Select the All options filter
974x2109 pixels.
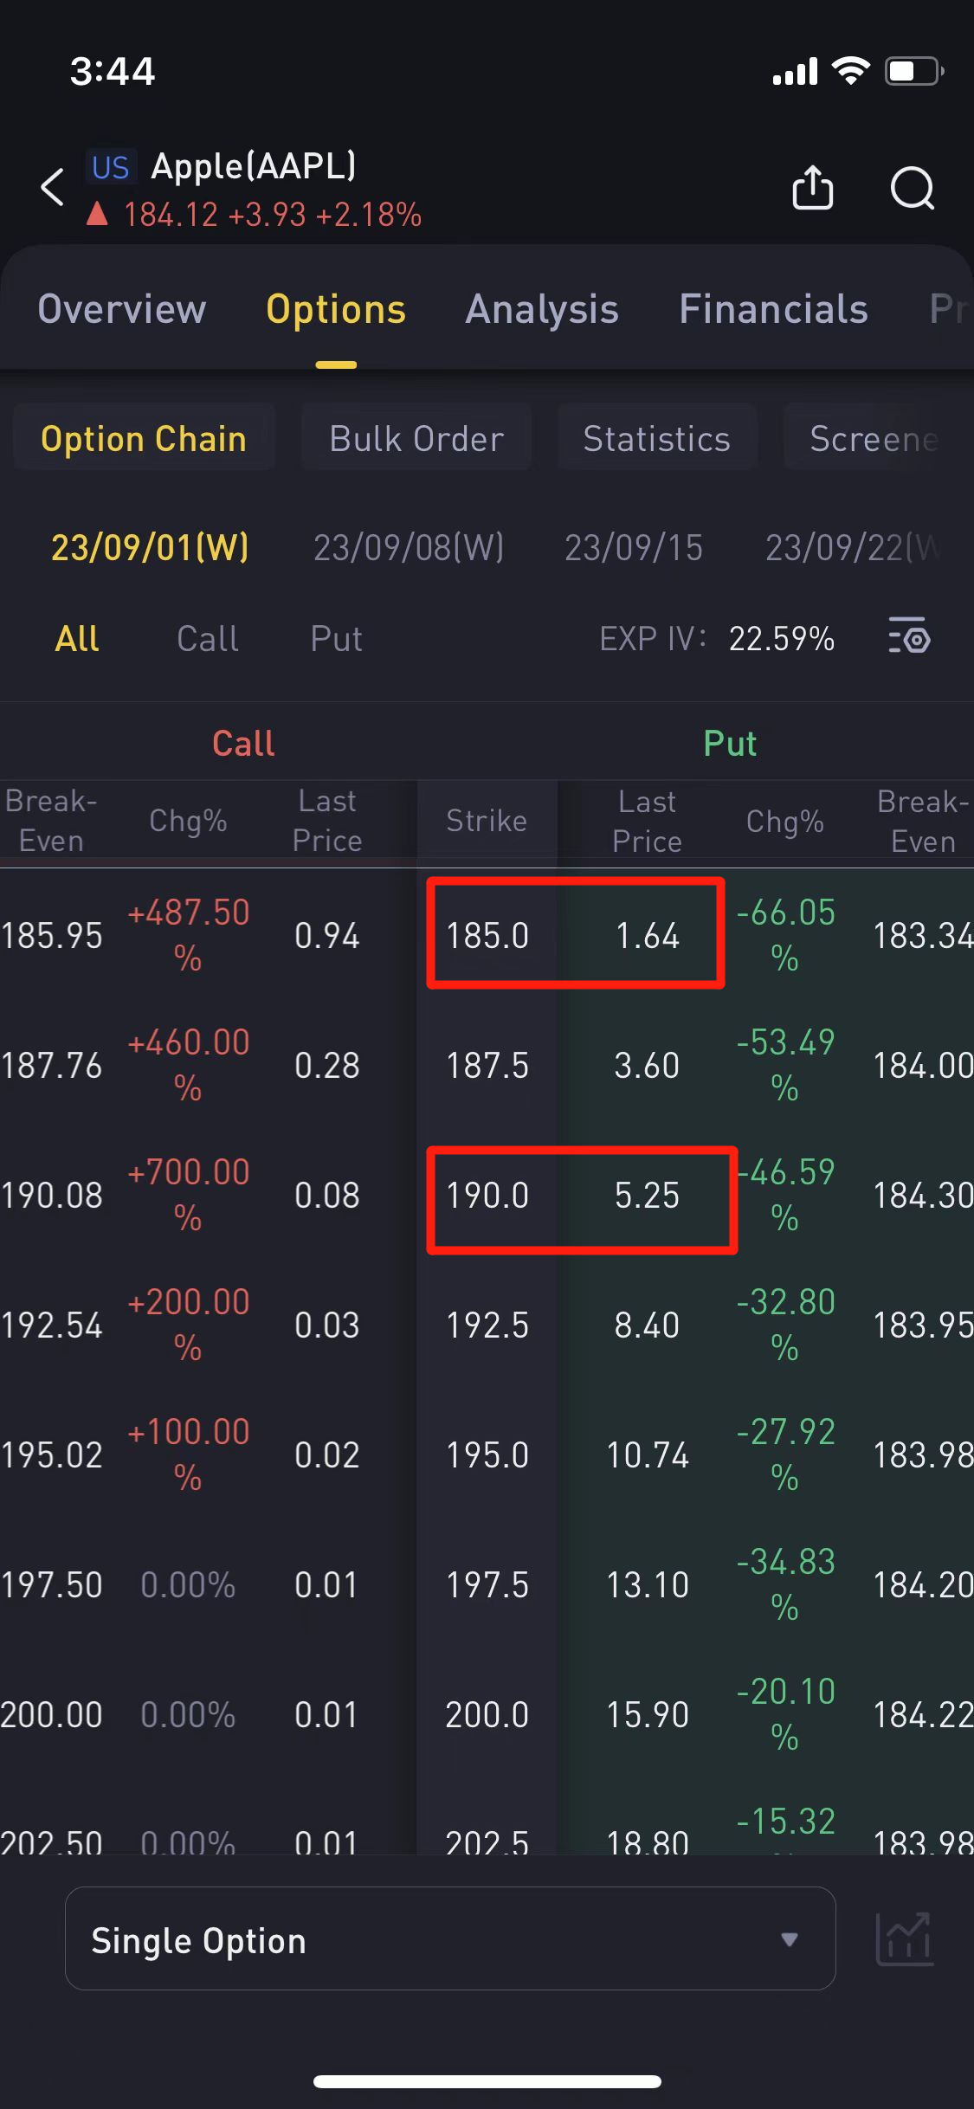tap(77, 639)
